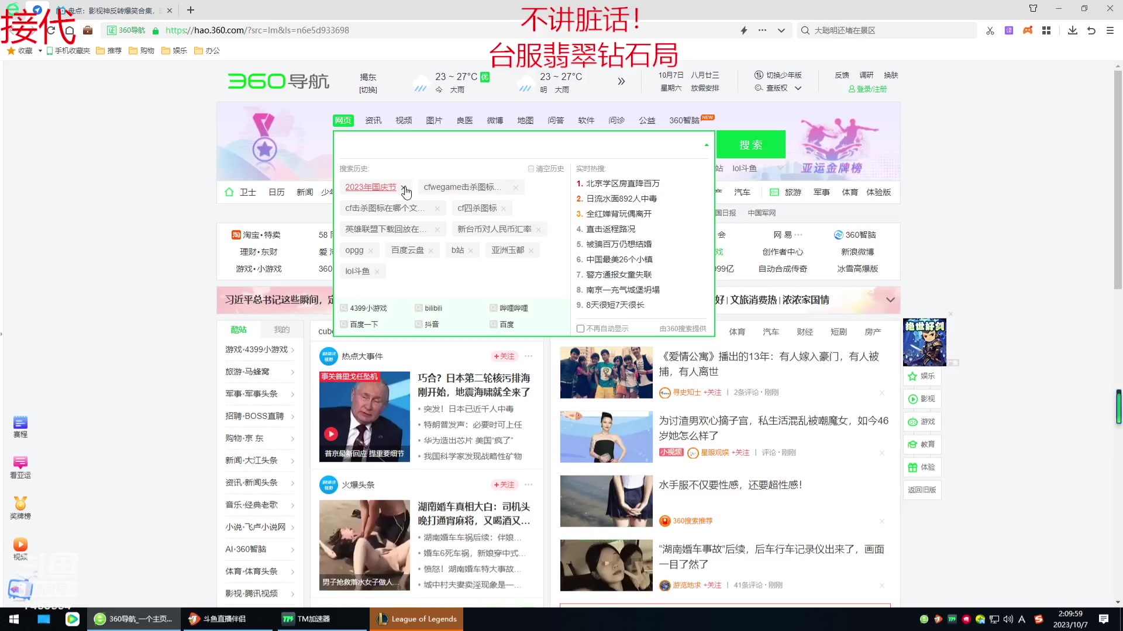
Task: Launch TM加速器 from the taskbar
Action: click(322, 619)
